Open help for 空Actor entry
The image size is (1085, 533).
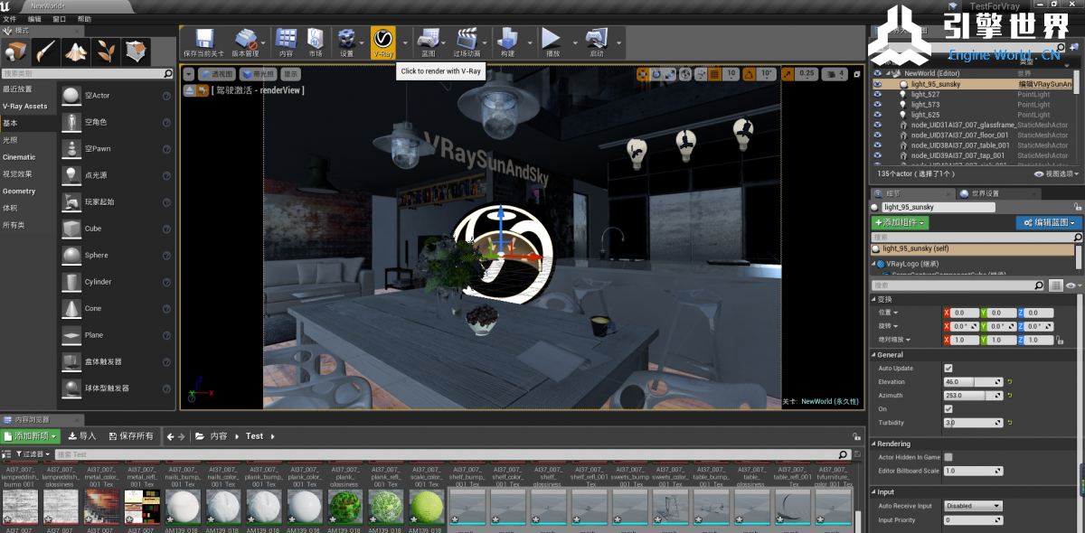[x=166, y=96]
